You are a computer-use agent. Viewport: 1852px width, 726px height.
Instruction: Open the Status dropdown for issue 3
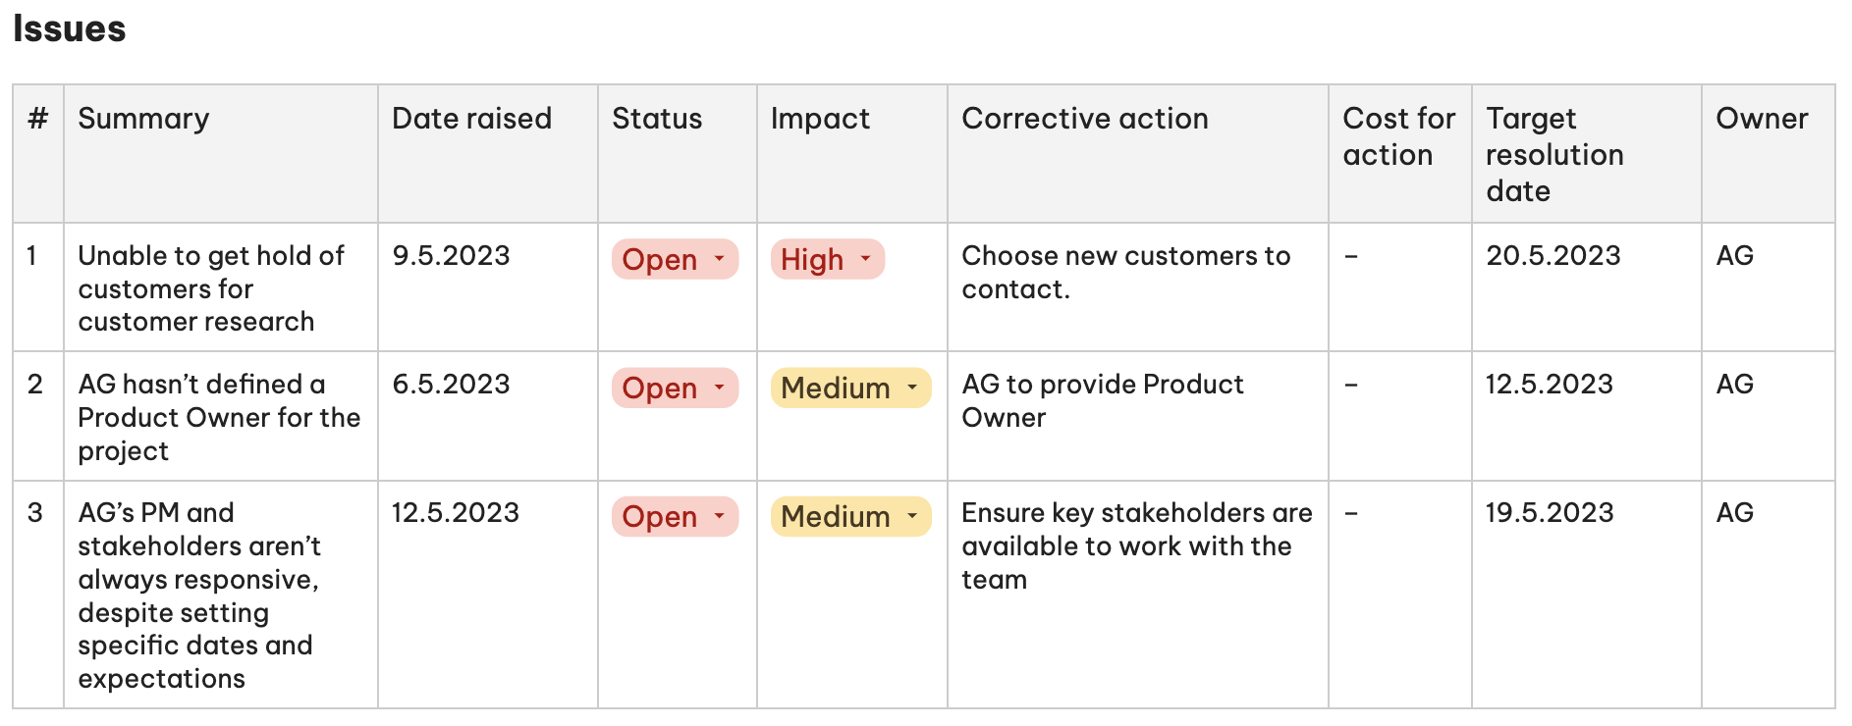click(674, 517)
